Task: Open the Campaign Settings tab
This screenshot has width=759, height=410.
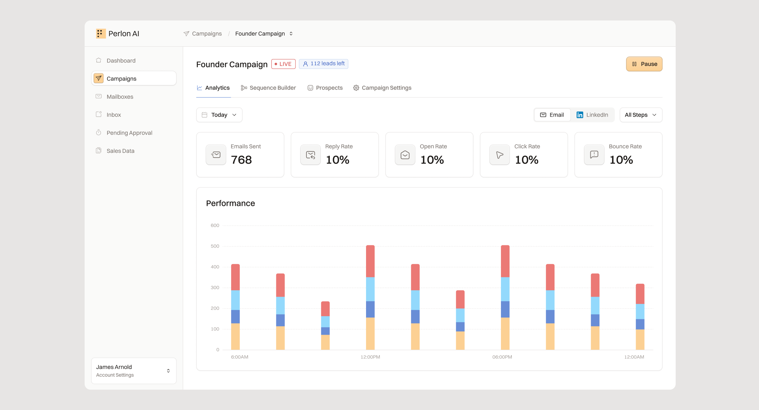Action: (382, 88)
